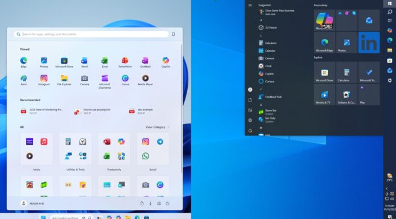Open the Microsoft Edge tile in Windows 10

tap(324, 43)
